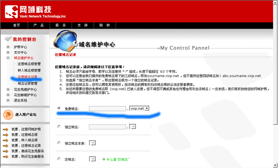Screen dimensions: 278x168
Task: Click the arrow icon beside 我要.转入域名根
Action: pyautogui.click(x=6, y=140)
